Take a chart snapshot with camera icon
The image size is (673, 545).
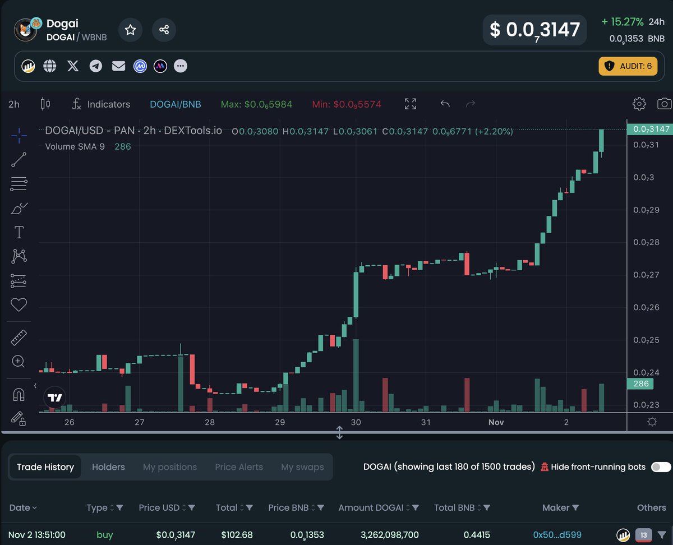click(665, 104)
